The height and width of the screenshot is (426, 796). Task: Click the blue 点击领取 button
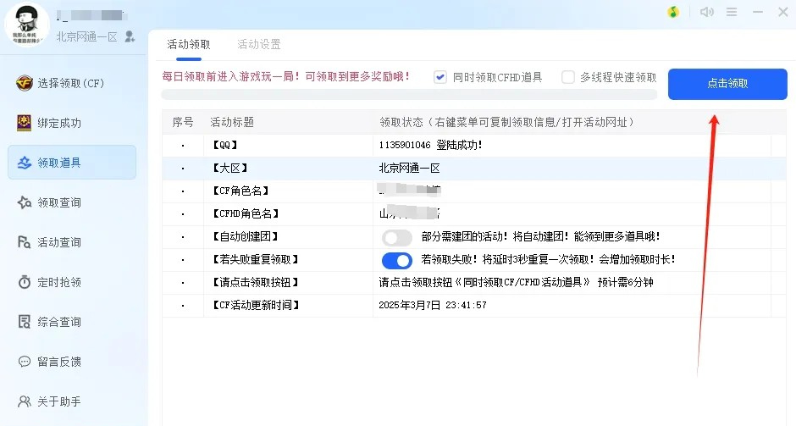(x=727, y=84)
